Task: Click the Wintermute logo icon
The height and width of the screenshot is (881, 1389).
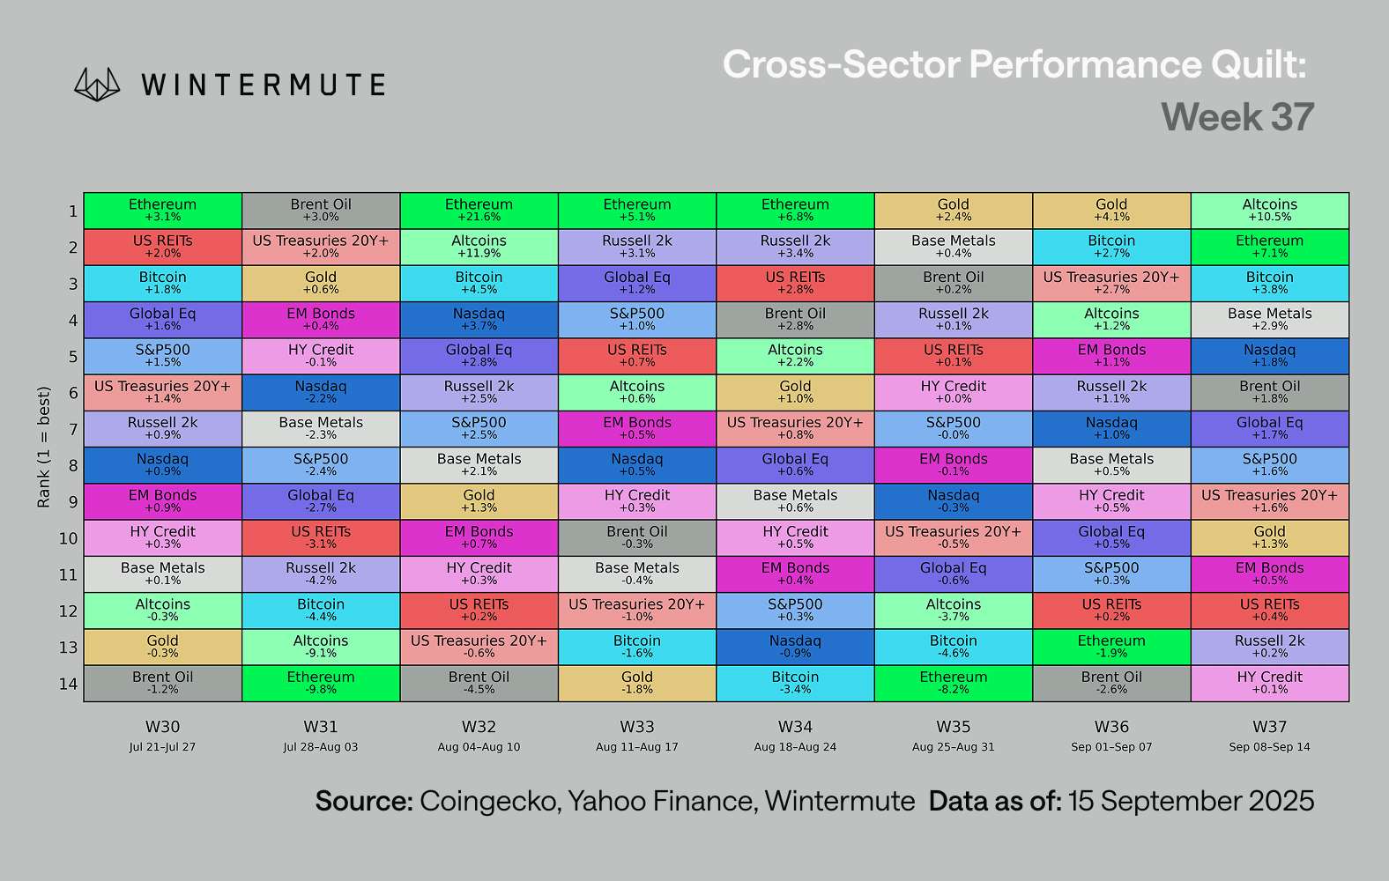Action: coord(97,85)
